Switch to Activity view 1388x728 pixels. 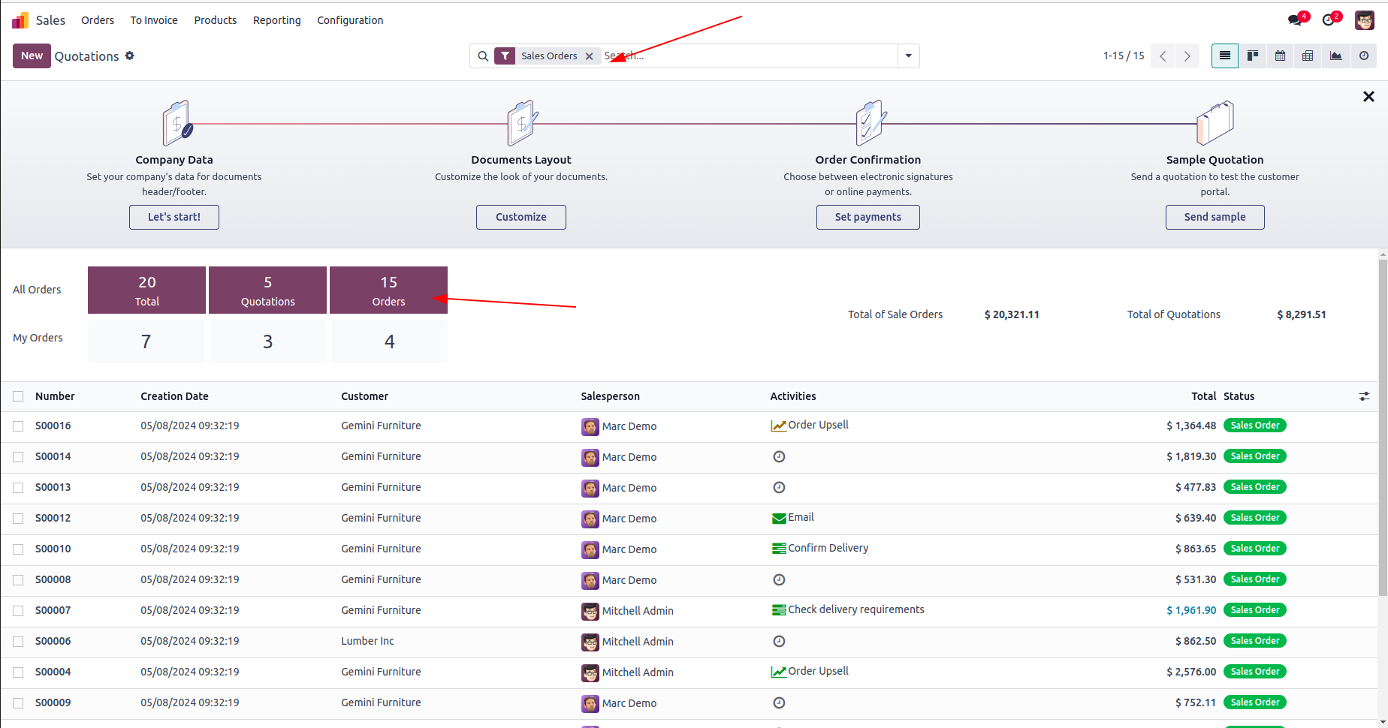point(1363,56)
